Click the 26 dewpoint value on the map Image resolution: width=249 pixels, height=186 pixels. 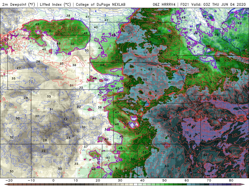click(38, 61)
